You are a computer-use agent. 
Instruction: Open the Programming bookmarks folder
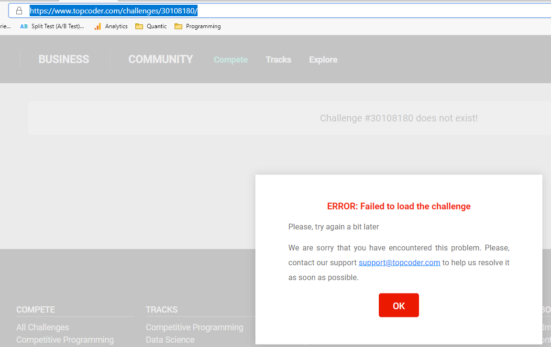[198, 26]
